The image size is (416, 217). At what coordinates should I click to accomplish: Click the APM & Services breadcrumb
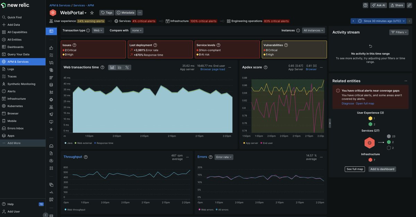60,6
